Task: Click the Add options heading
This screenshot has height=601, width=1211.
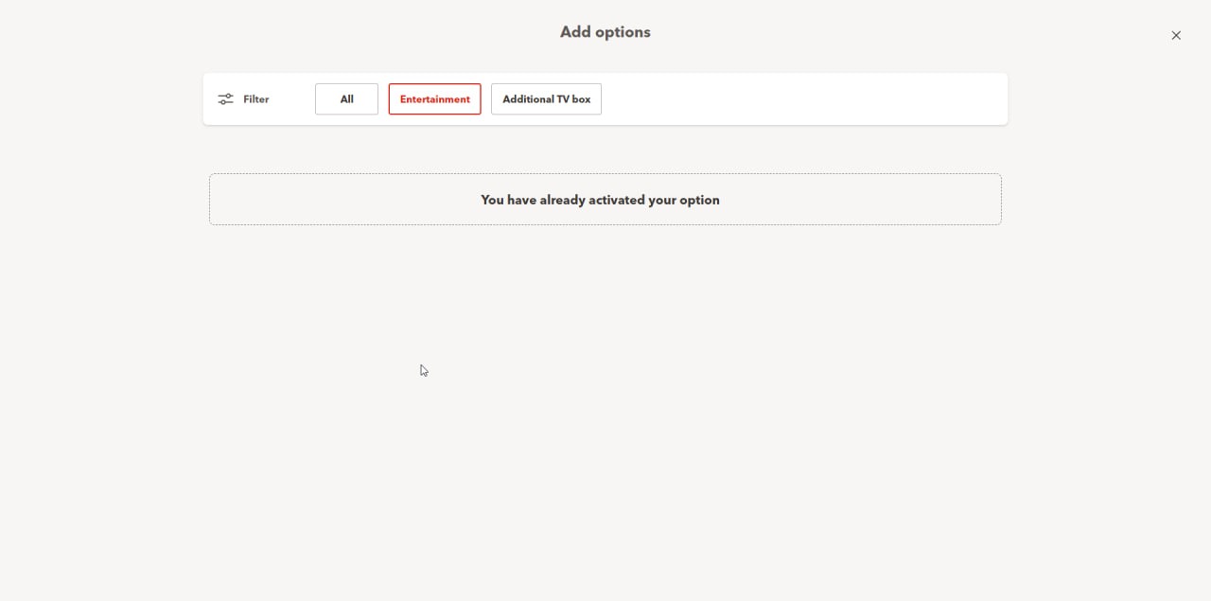Action: coord(605,32)
